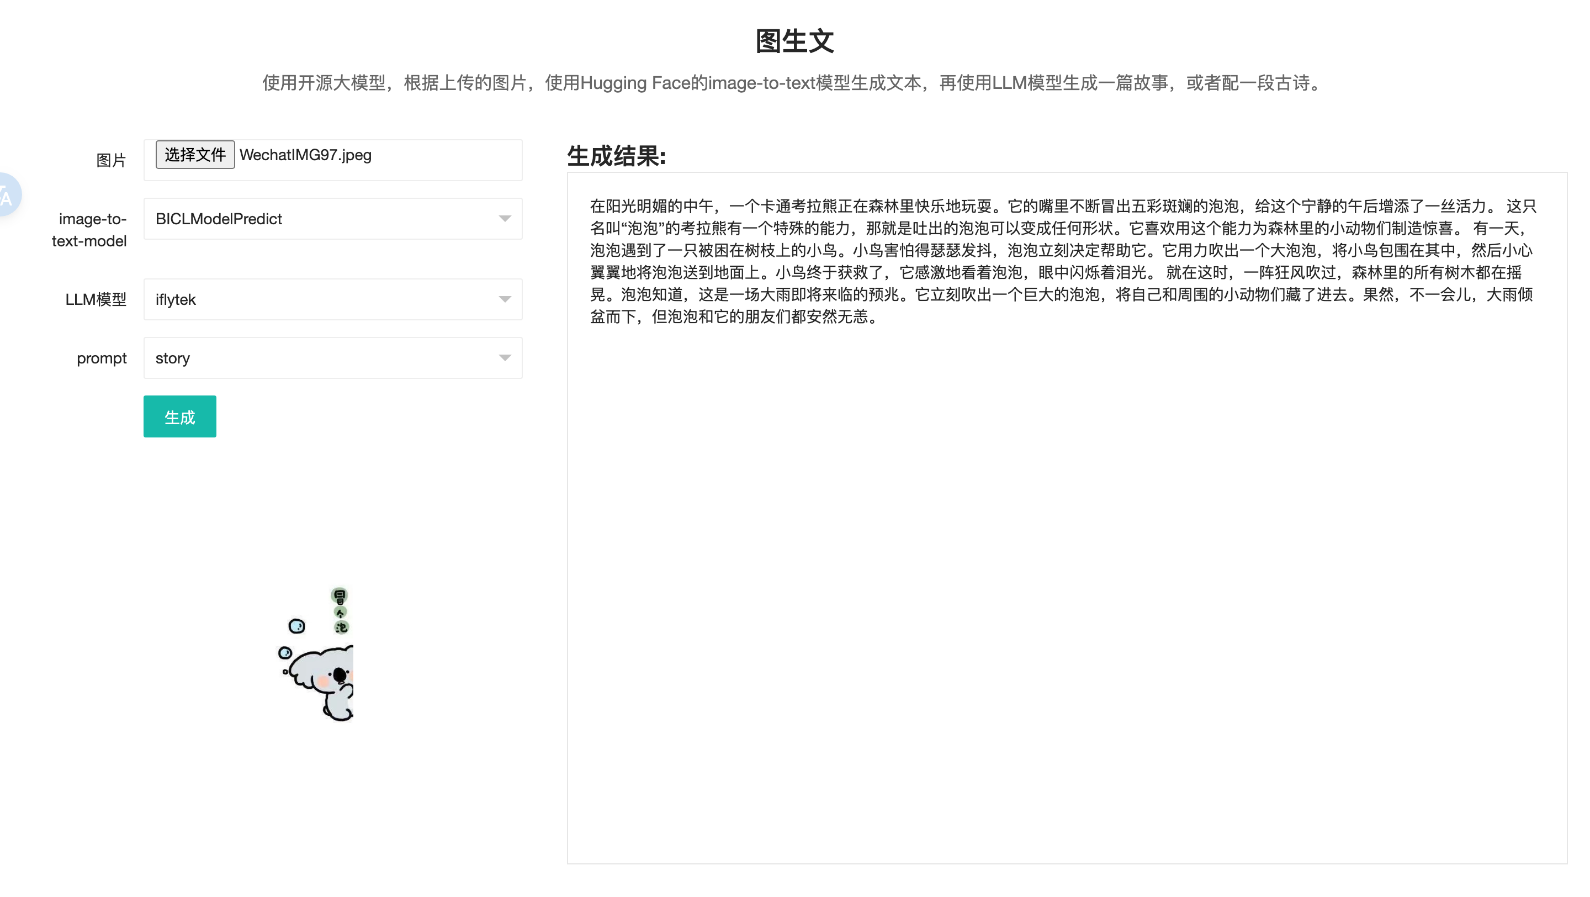Image resolution: width=1590 pixels, height=897 pixels.
Task: Click the WechatIMG97.jpeg file name text
Action: point(305,155)
